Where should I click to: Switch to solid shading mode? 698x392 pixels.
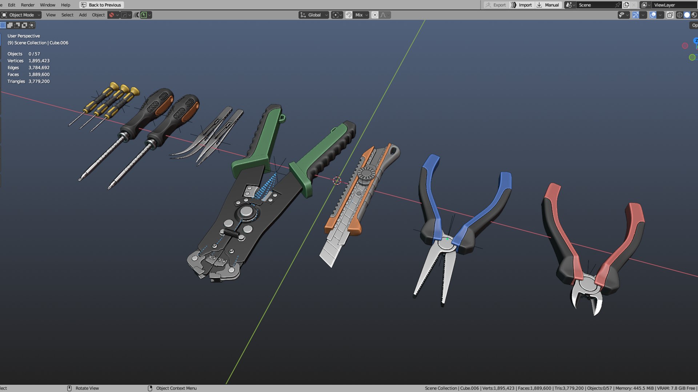687,15
